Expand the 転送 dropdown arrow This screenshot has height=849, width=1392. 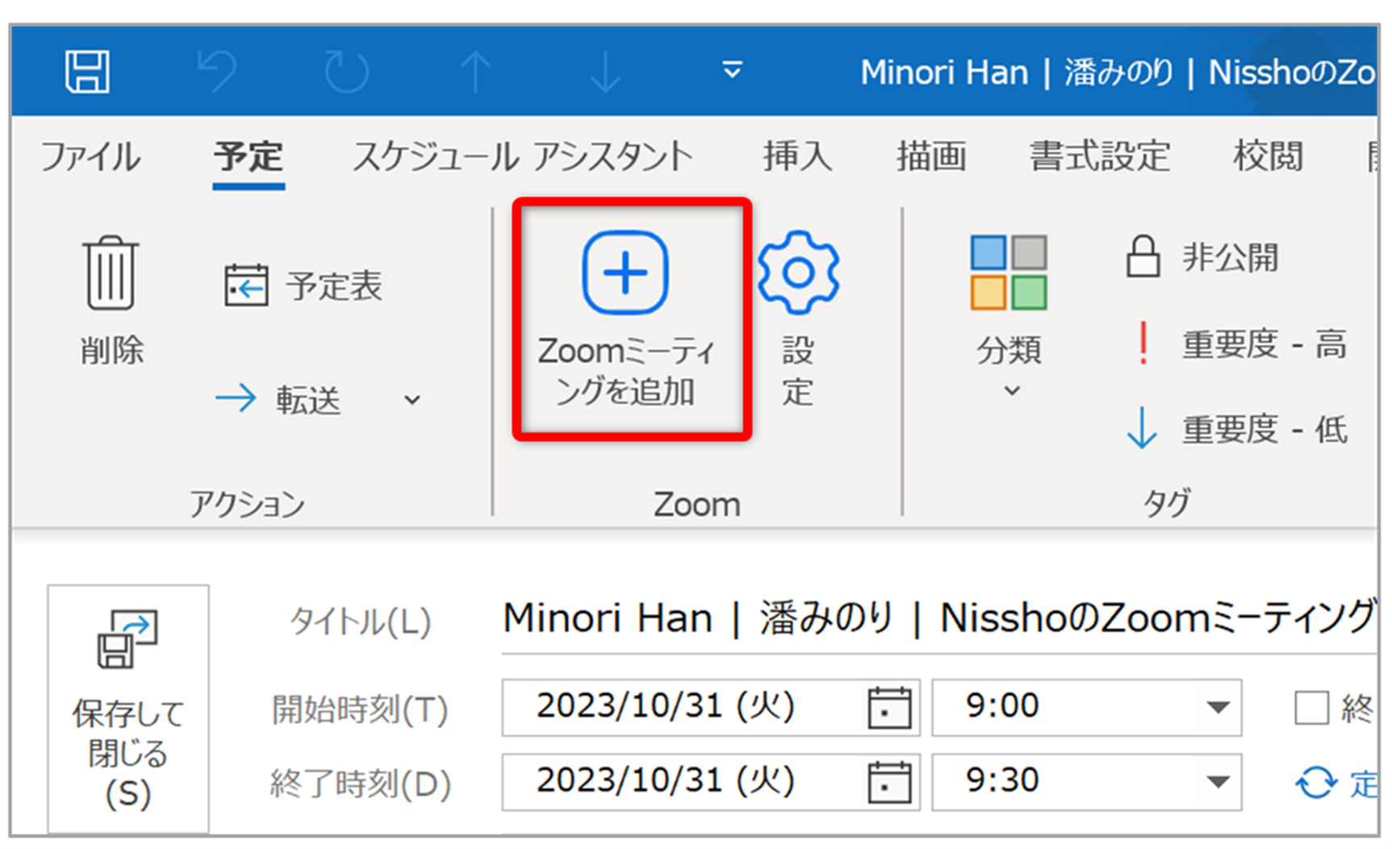(412, 400)
